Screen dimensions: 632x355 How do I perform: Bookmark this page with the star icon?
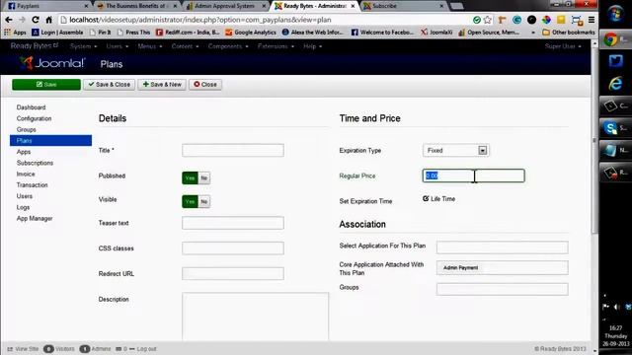(488, 20)
